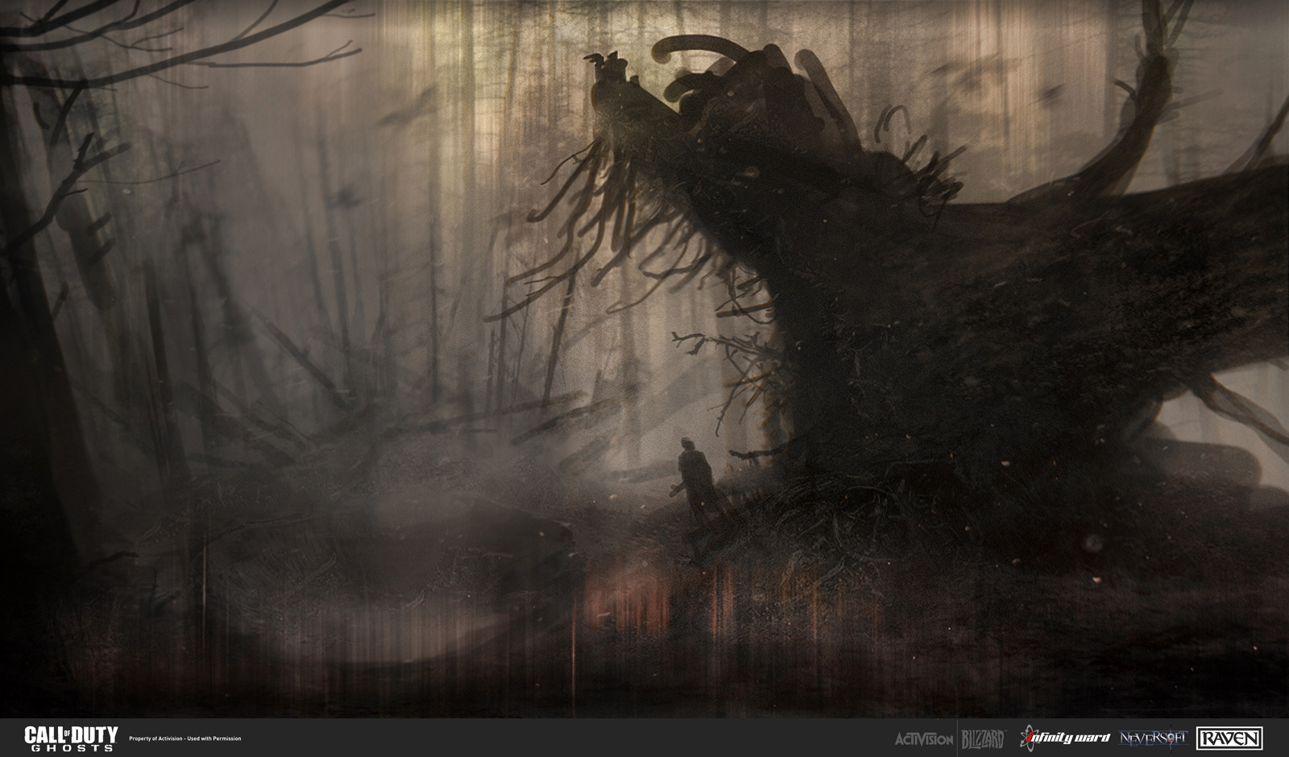
Task: Click the Raven logo
Action: [1229, 738]
